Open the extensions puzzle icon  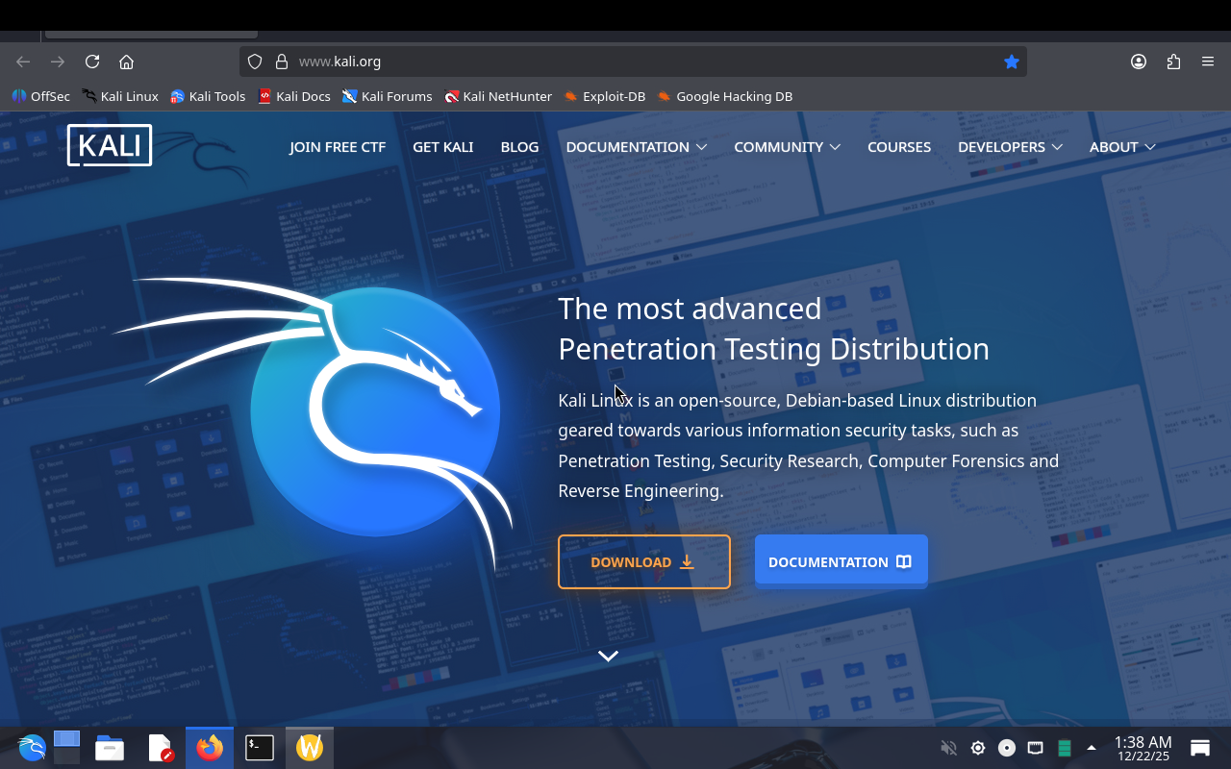point(1173,62)
